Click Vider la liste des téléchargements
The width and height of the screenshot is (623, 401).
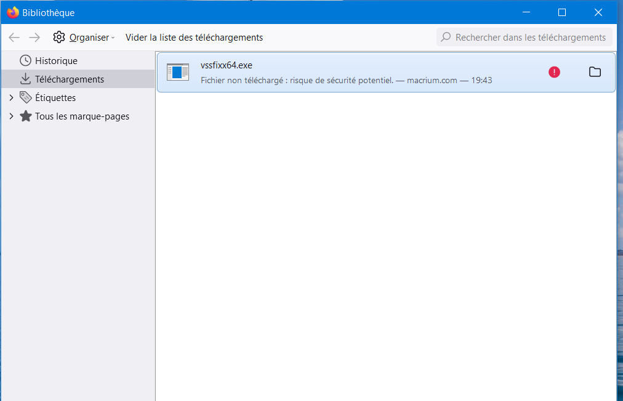coord(194,38)
